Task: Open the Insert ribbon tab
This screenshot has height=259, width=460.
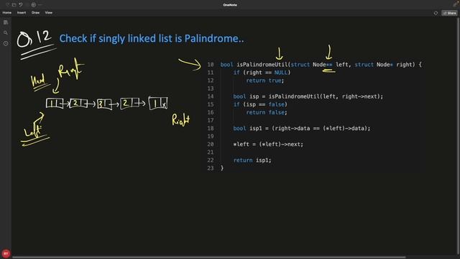Action: (x=22, y=13)
